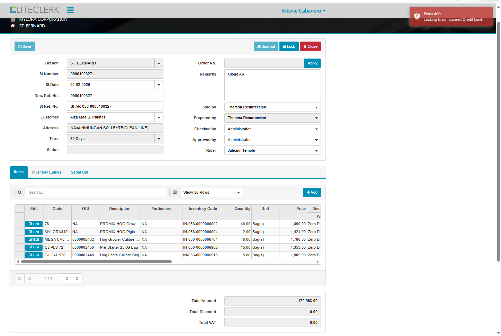
Task: Open the Serial Out tab
Action: click(x=79, y=173)
